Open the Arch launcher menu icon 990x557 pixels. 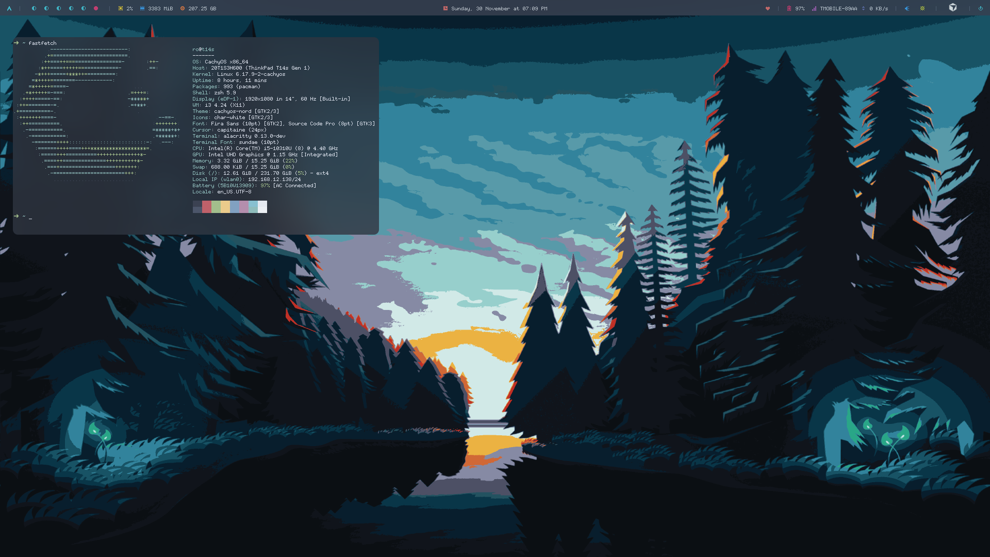9,8
